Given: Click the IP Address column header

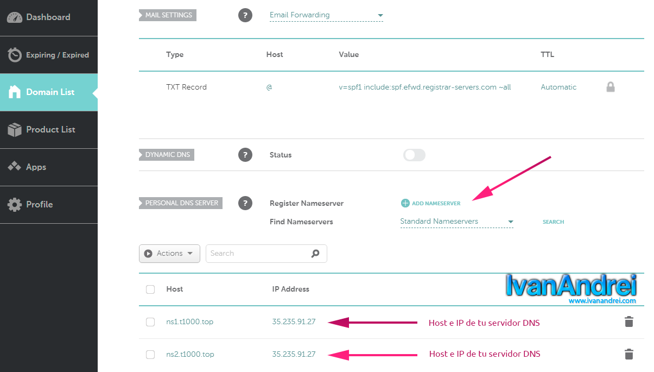Looking at the screenshot, I should point(290,289).
